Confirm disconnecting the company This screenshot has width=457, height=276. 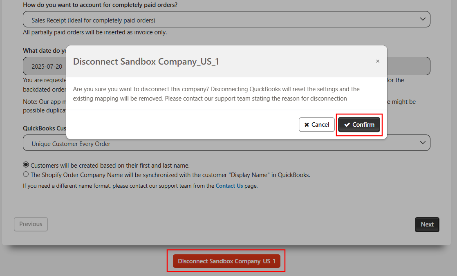[359, 124]
